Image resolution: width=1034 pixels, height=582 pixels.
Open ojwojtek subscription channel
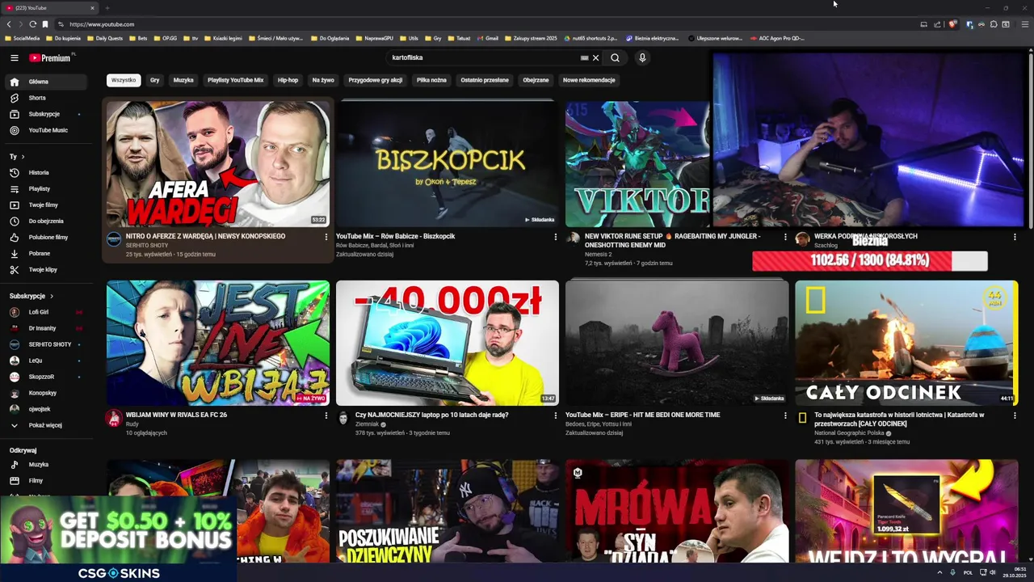[x=40, y=409]
